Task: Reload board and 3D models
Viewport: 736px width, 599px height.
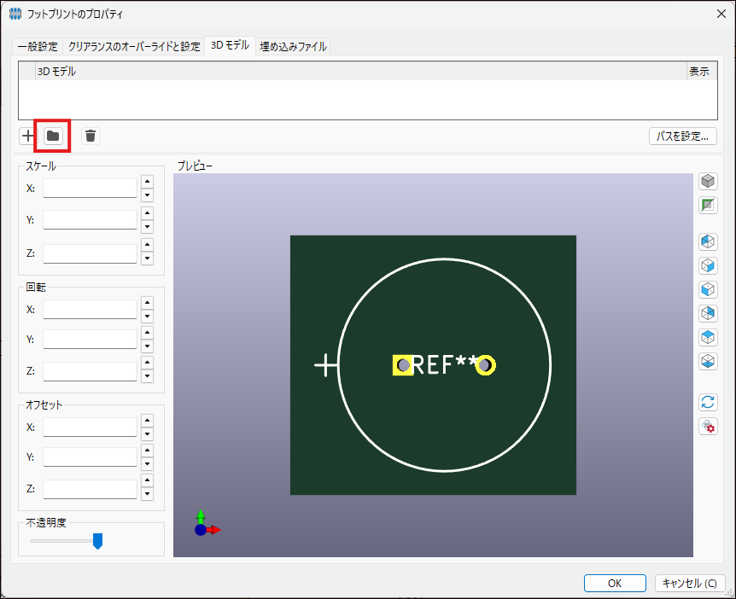Action: [708, 402]
